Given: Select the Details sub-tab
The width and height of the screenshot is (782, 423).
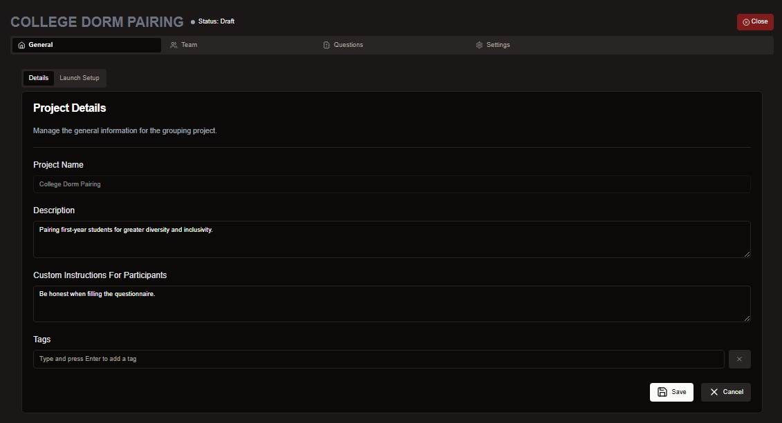Looking at the screenshot, I should click(x=39, y=78).
